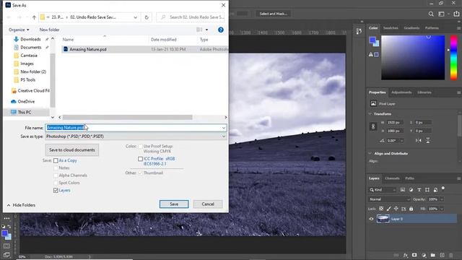Go up one folder level arrow
462x260 pixels.
pyautogui.click(x=34, y=17)
